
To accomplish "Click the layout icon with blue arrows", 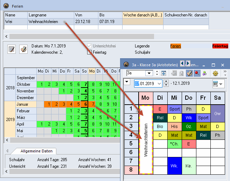I will 163,73.
